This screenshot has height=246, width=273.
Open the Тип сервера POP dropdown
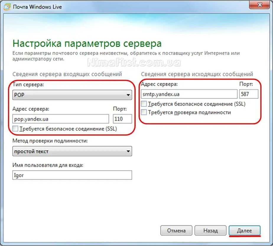[x=72, y=95]
